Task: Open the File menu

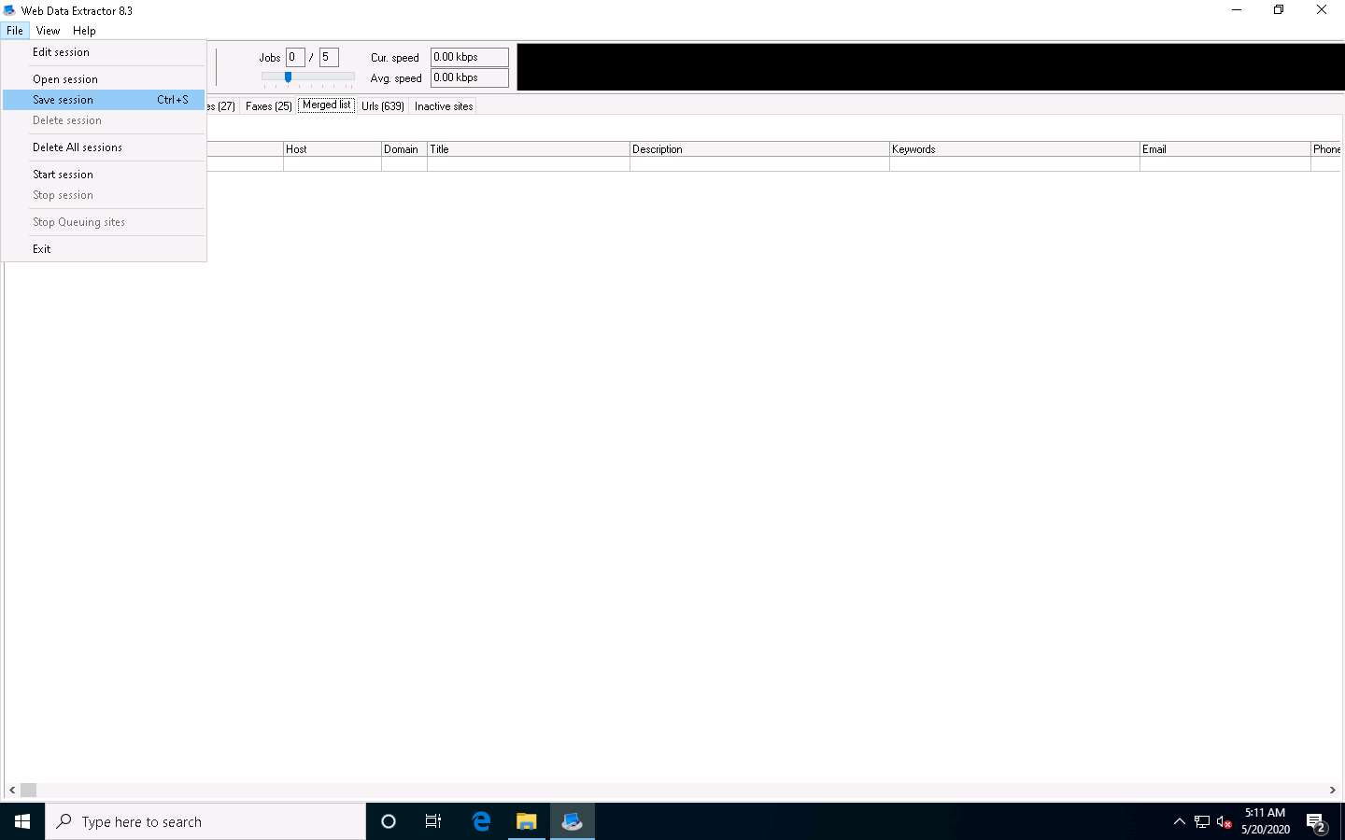Action: coord(15,31)
